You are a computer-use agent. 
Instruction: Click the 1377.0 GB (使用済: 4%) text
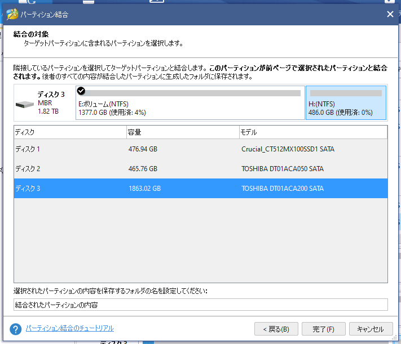112,113
